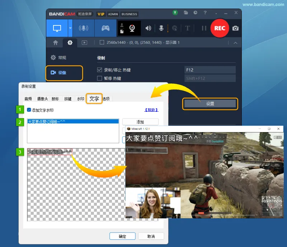
Task: Open scheduled recording clock icon
Action: [195, 13]
